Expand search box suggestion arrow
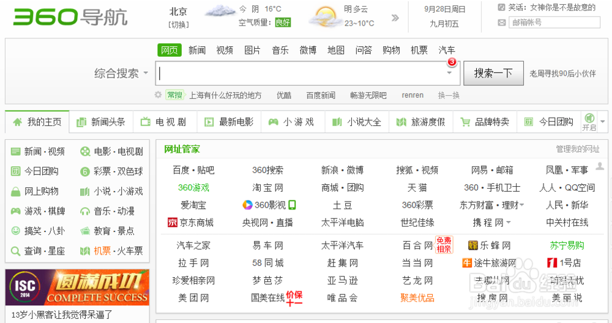612x323 pixels. tap(449, 73)
